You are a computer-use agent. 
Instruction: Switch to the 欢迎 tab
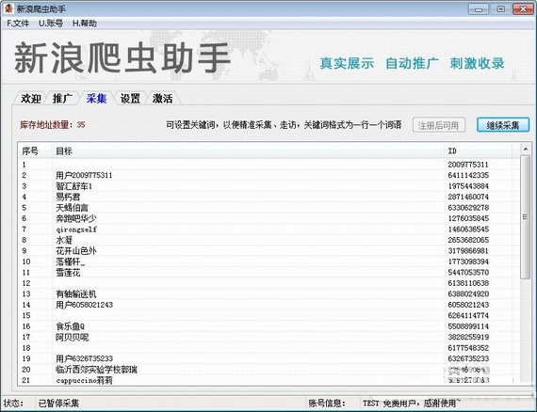point(31,99)
